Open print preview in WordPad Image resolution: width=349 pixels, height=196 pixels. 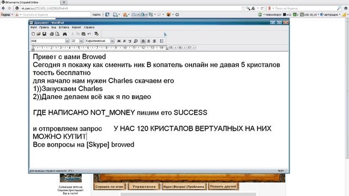click(57, 34)
